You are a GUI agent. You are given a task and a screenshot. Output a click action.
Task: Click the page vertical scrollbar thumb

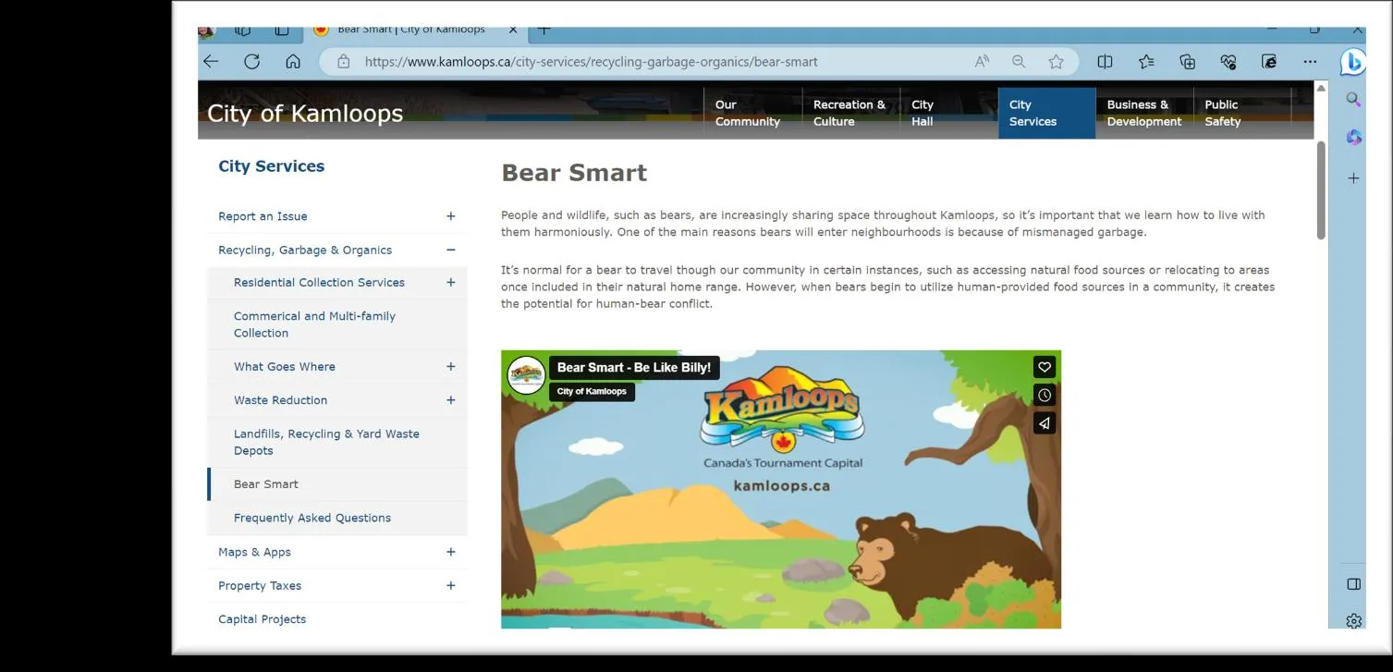tap(1320, 190)
